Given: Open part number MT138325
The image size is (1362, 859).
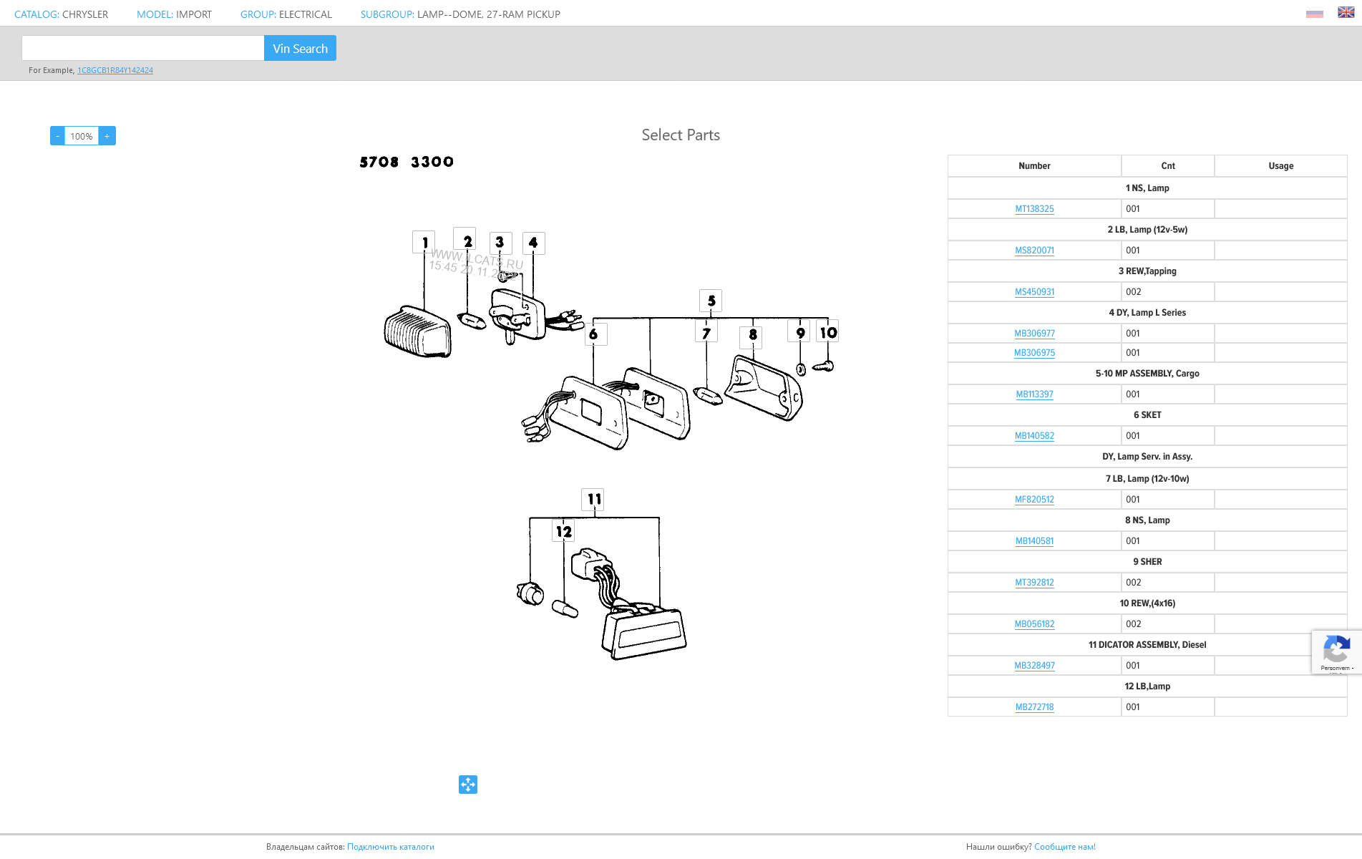Looking at the screenshot, I should (x=1034, y=209).
